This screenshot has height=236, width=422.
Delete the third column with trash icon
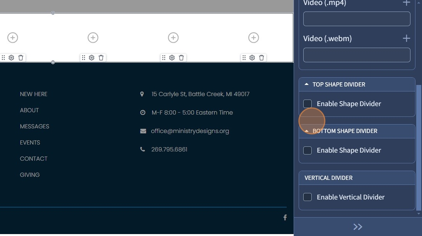[181, 58]
